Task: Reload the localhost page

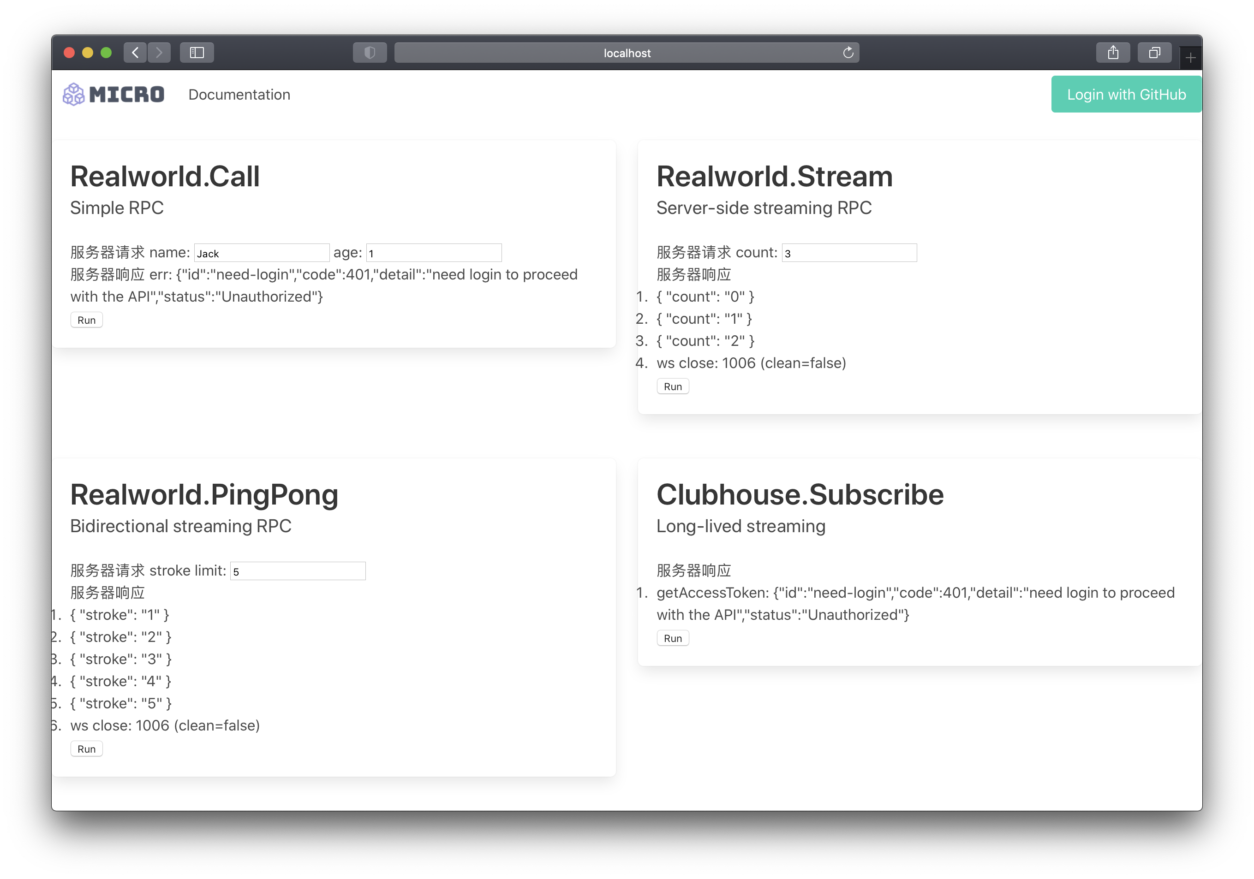Action: pyautogui.click(x=848, y=53)
